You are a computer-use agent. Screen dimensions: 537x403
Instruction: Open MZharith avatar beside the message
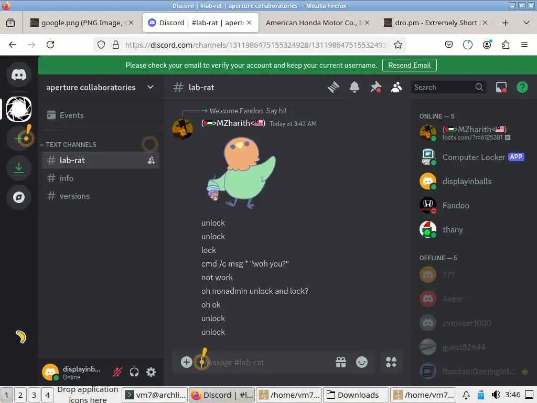(182, 129)
